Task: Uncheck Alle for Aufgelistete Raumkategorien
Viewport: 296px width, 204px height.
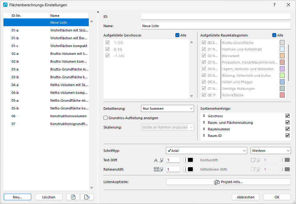Action: coord(274,35)
